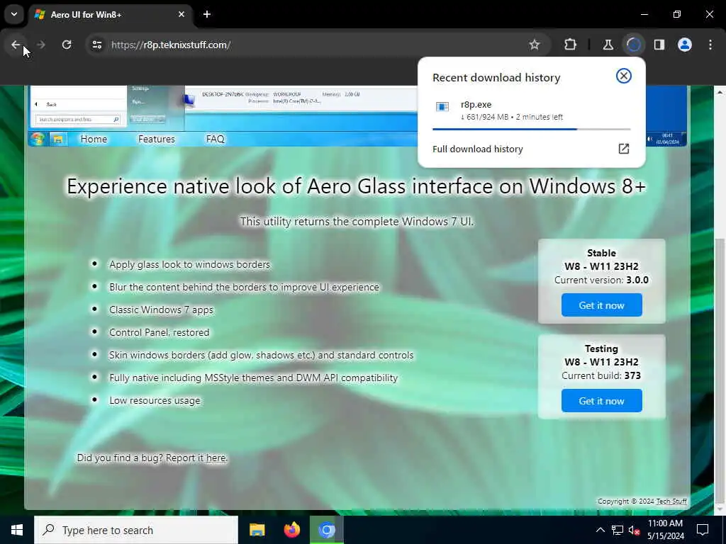726x544 pixels.
Task: Click the r8p.exe file icon
Action: [x=442, y=108]
